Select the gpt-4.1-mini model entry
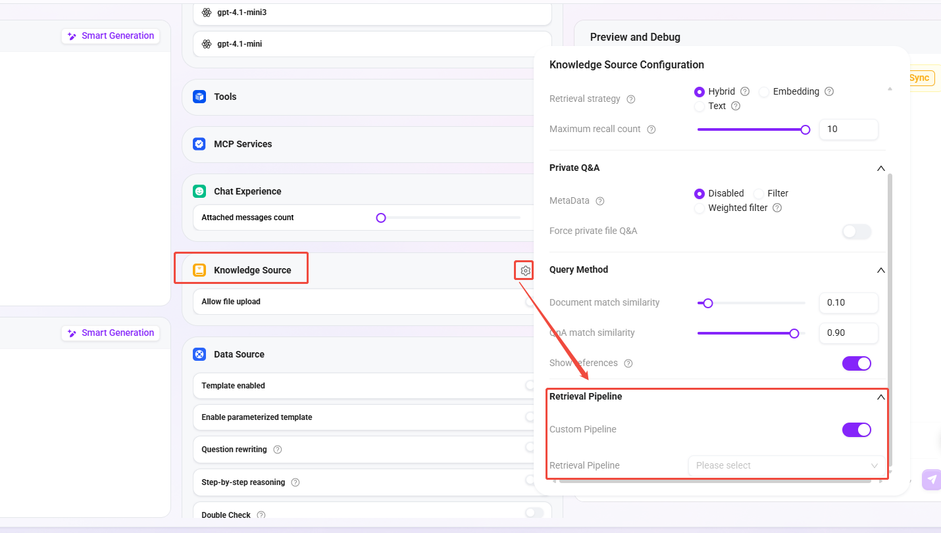Image resolution: width=941 pixels, height=533 pixels. (372, 44)
